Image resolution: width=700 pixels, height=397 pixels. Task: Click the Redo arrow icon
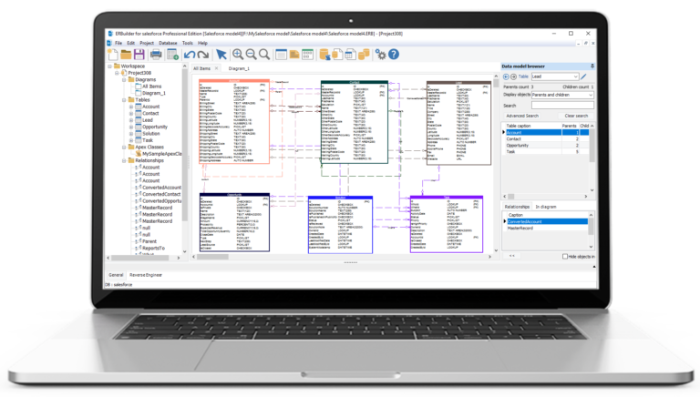[x=203, y=55]
